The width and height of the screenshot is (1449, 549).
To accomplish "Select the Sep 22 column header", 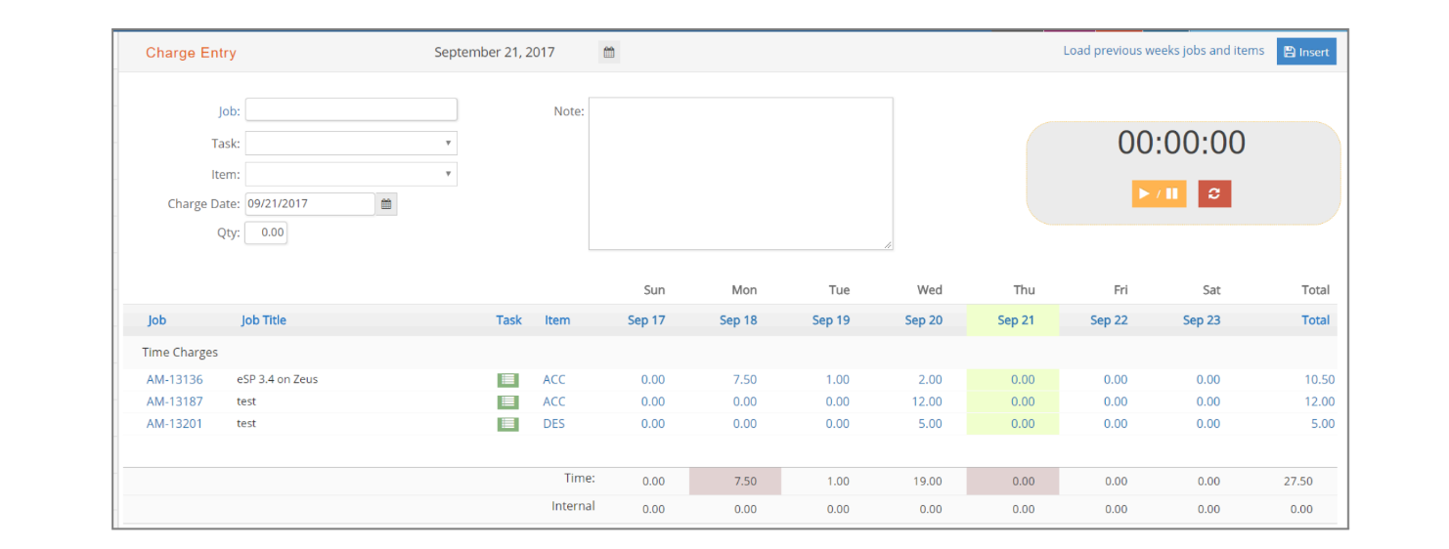I will click(x=1109, y=320).
